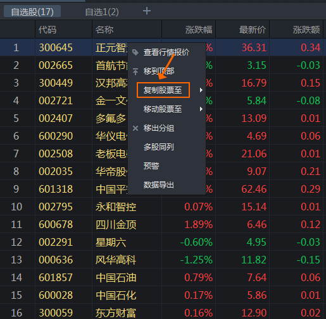Viewport: 326px width, 319px height.
Task: Select stock code 601318
Action: pos(56,189)
